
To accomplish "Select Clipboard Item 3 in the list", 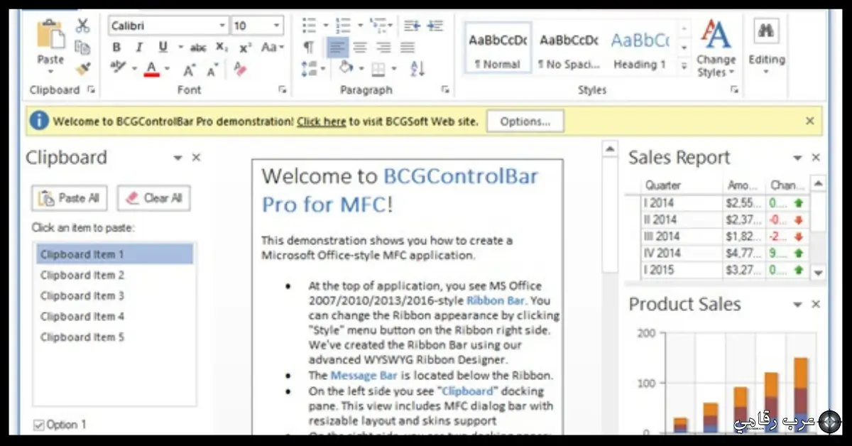I will [82, 295].
